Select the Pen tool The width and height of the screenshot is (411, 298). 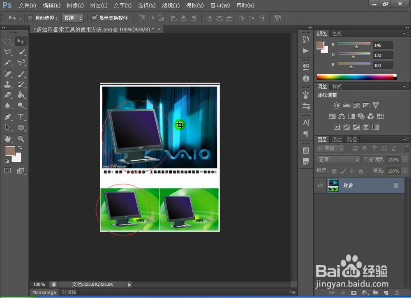(x=7, y=117)
